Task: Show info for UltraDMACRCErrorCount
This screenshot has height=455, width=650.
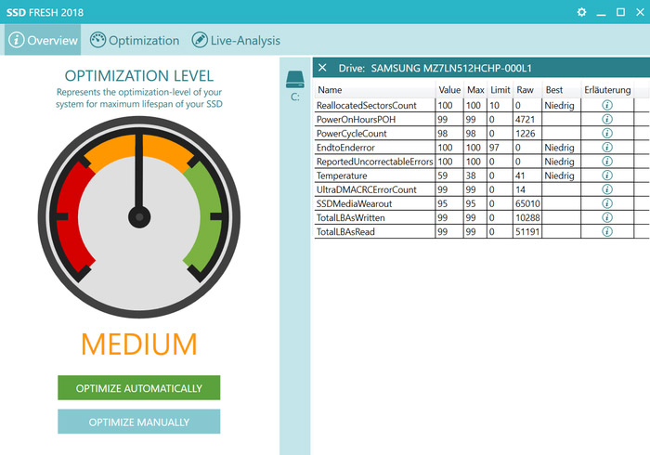Action: pos(607,189)
